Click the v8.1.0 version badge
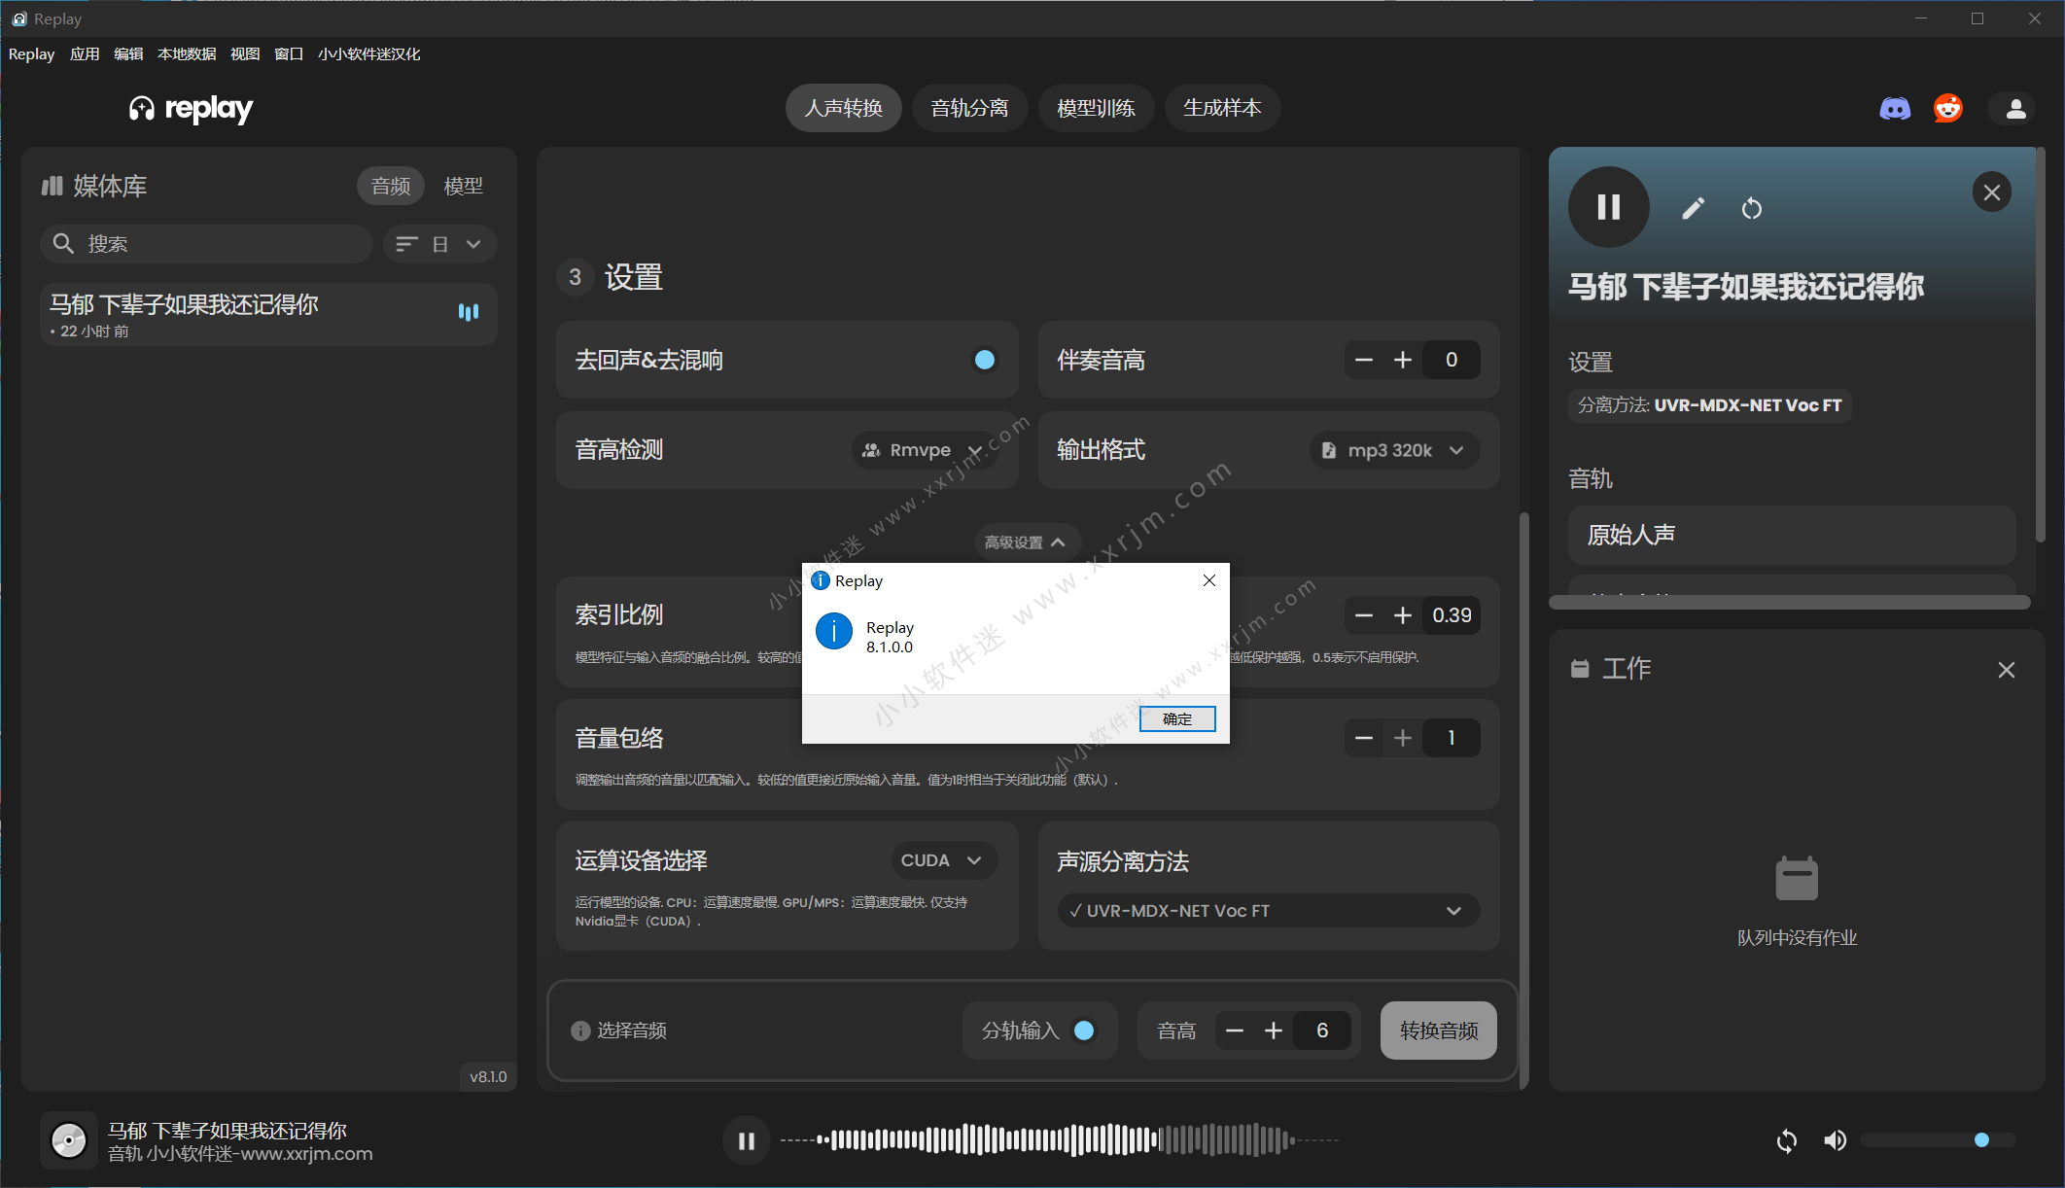The width and height of the screenshot is (2065, 1188). click(488, 1077)
